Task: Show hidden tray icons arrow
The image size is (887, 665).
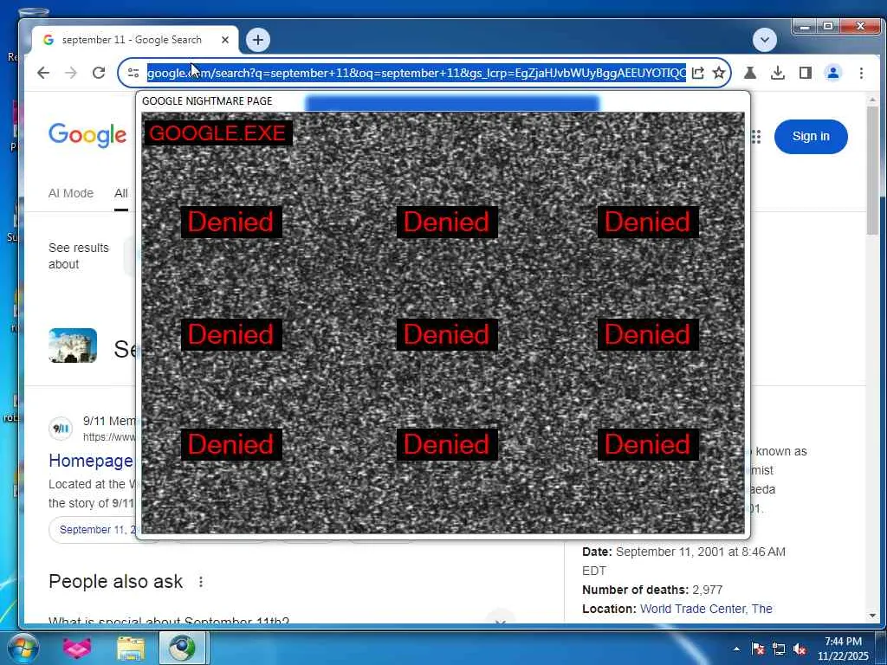Action: 736,649
